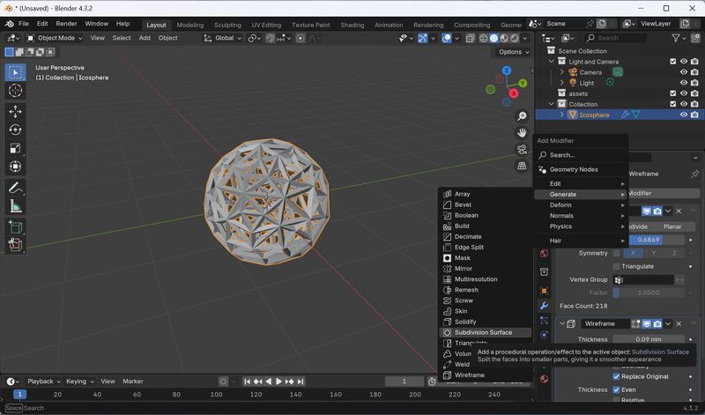Viewport: 705px width, 415px height.
Task: Jump to timeline end
Action: click(301, 382)
